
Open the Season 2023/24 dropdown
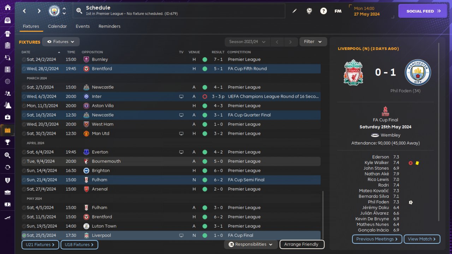coord(248,42)
